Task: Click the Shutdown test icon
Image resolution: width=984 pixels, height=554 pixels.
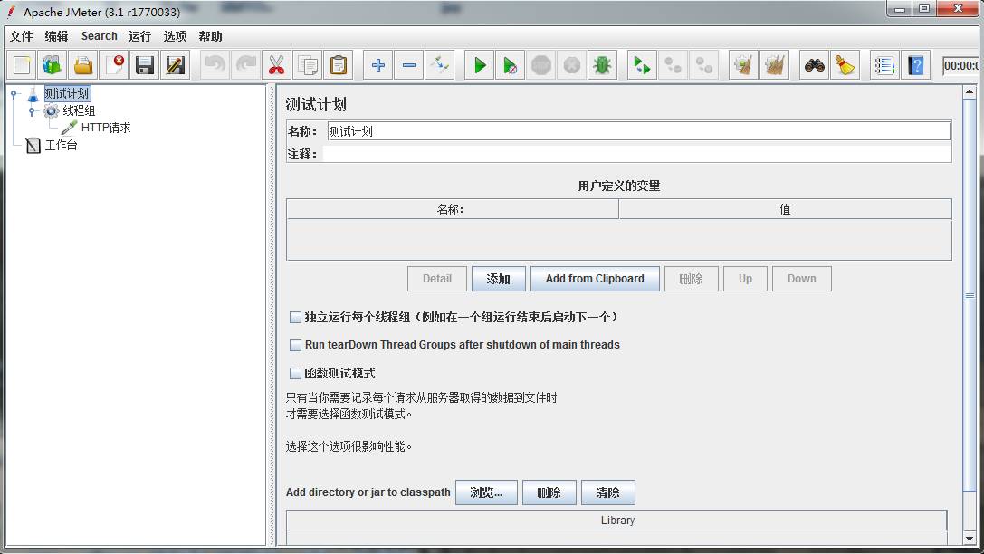Action: pyautogui.click(x=572, y=65)
